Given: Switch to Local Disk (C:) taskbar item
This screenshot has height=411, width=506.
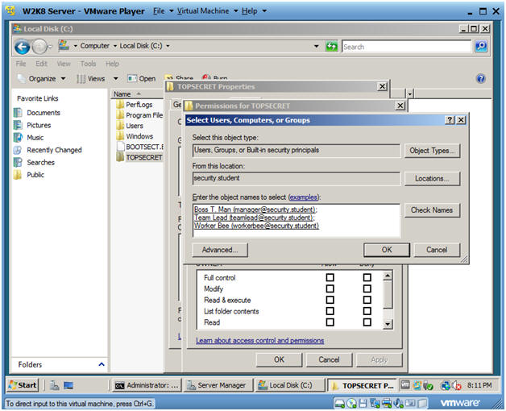Looking at the screenshot, I should pyautogui.click(x=289, y=385).
